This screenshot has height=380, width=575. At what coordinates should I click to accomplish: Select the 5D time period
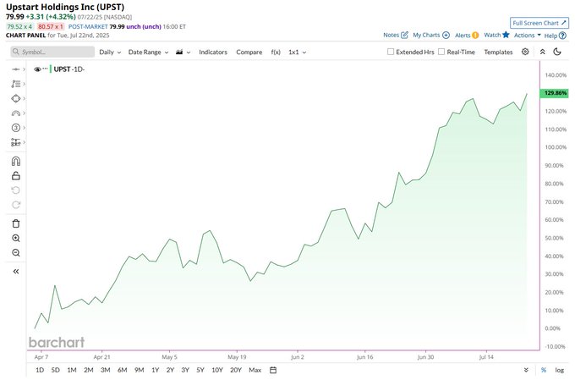pos(55,370)
